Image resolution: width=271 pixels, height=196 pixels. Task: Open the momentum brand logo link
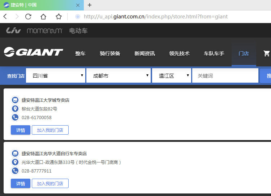tap(44, 31)
